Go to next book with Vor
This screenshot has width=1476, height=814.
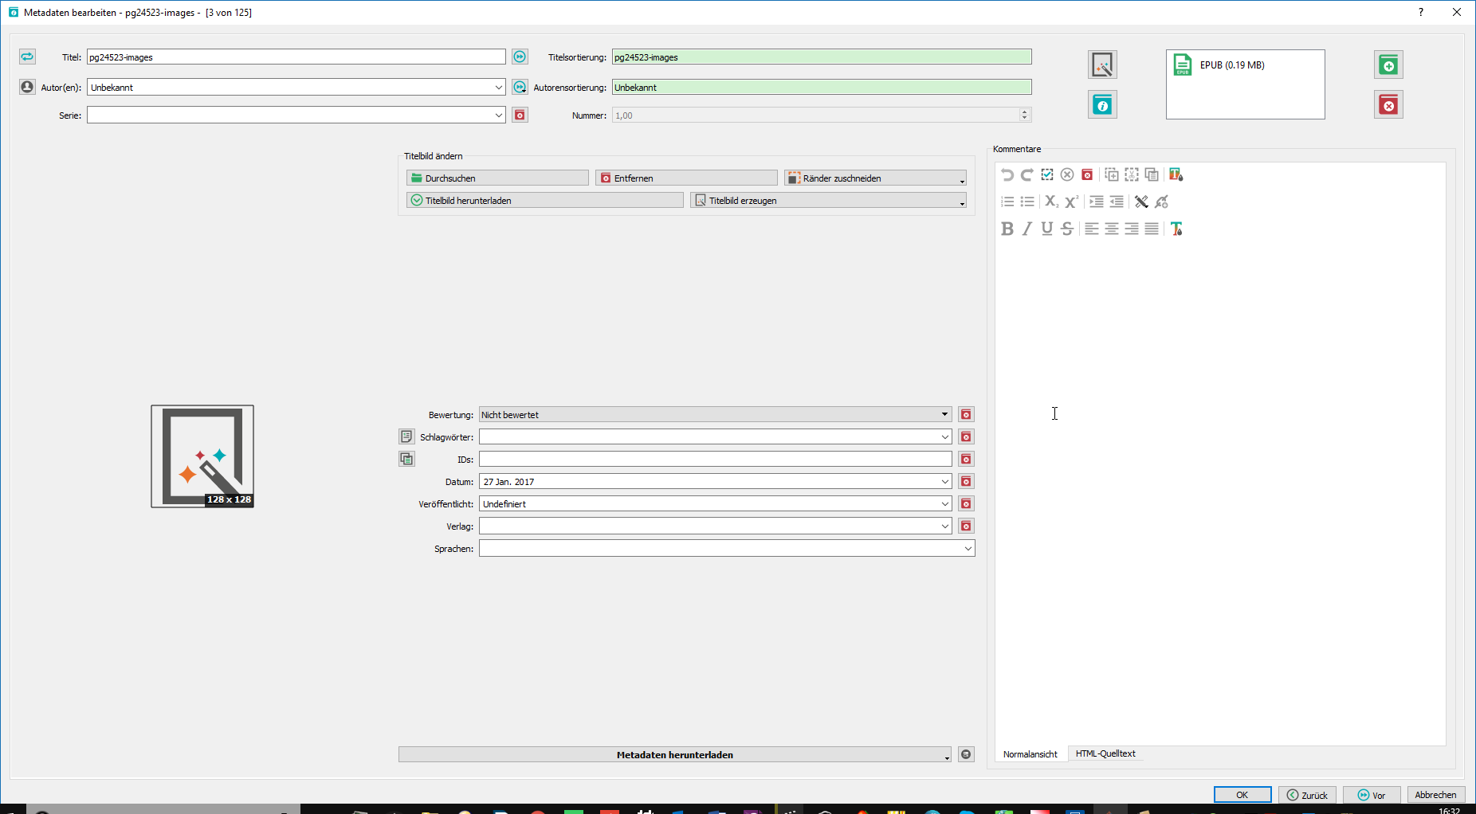[x=1372, y=795]
